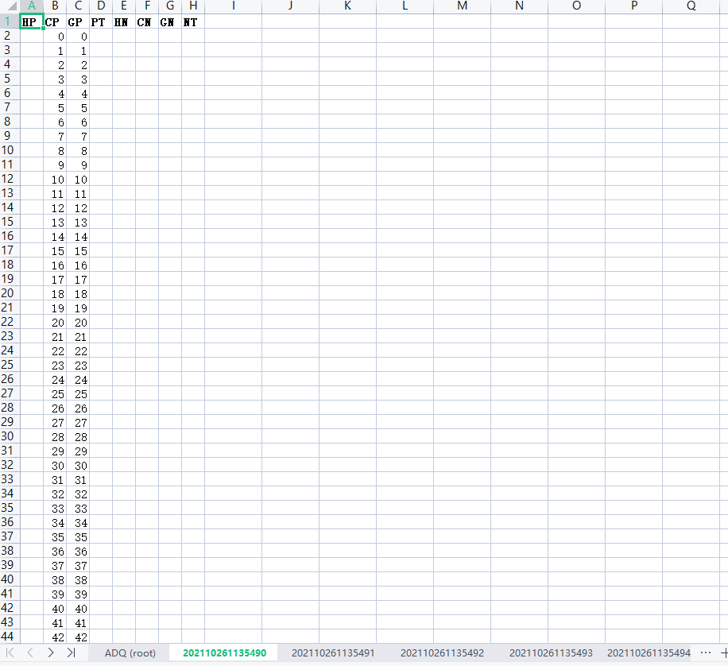The width and height of the screenshot is (728, 666).
Task: Add a new sheet with plus icon
Action: tap(724, 652)
